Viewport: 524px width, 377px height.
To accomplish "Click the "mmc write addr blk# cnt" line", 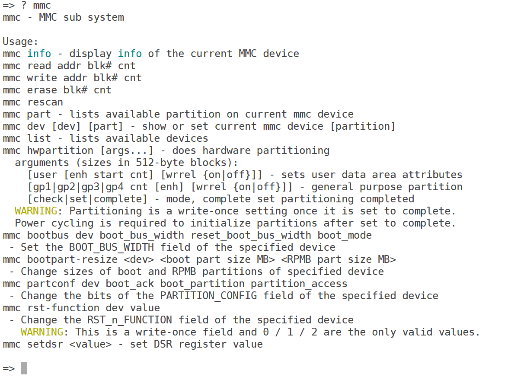I will pos(72,78).
